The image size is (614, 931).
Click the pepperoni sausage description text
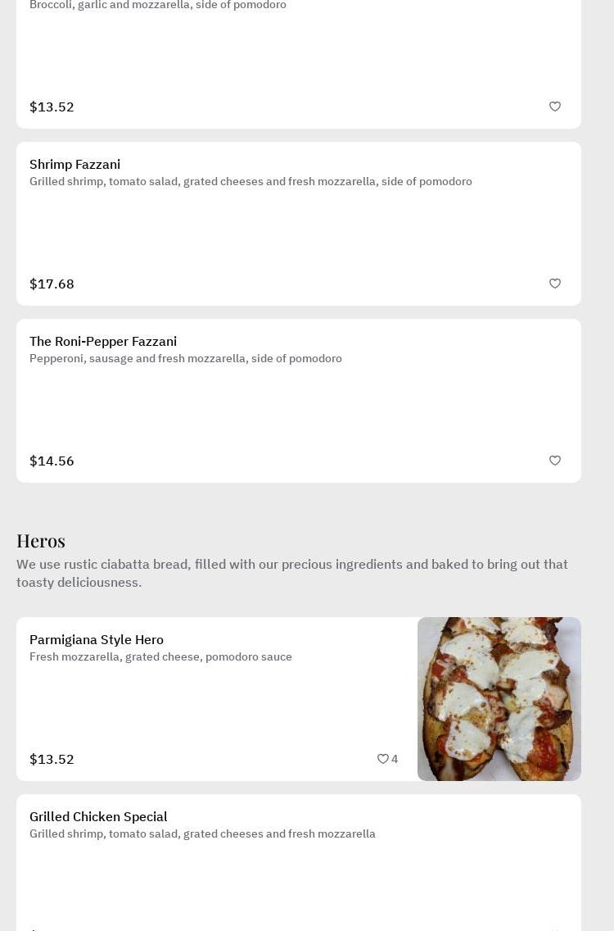186,358
